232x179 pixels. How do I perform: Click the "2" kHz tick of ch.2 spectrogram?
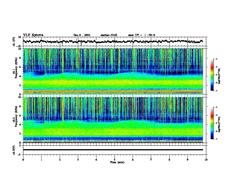point(20,134)
